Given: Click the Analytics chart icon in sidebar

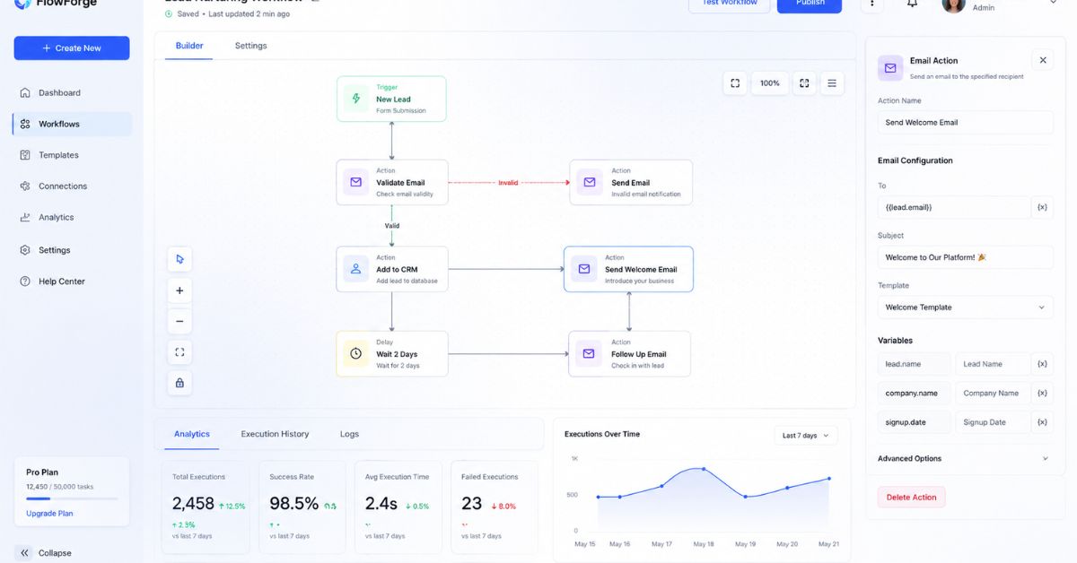Looking at the screenshot, I should click(25, 218).
